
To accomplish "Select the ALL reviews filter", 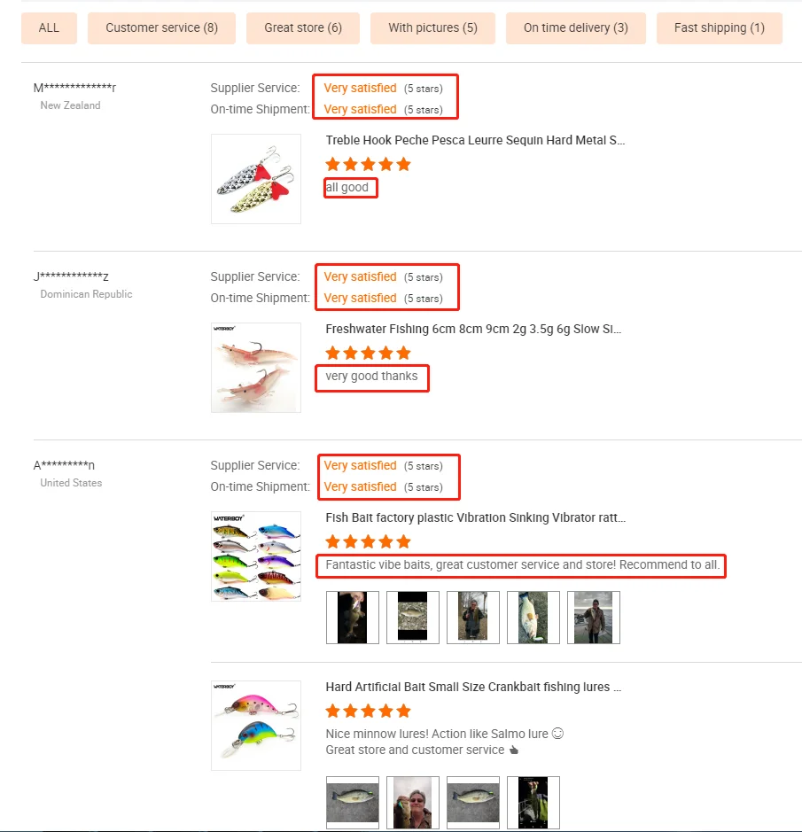I will pos(49,28).
